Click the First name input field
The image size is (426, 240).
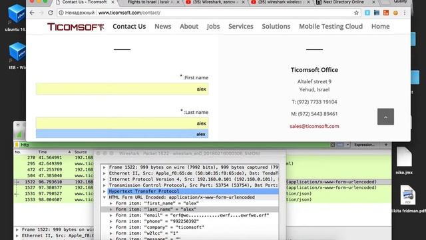click(x=122, y=89)
